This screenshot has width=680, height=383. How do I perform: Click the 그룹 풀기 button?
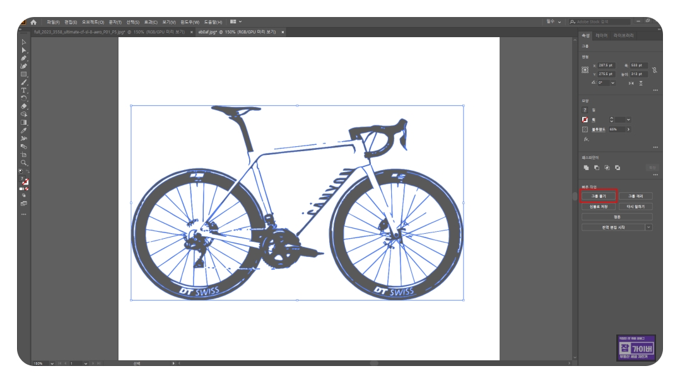(599, 197)
